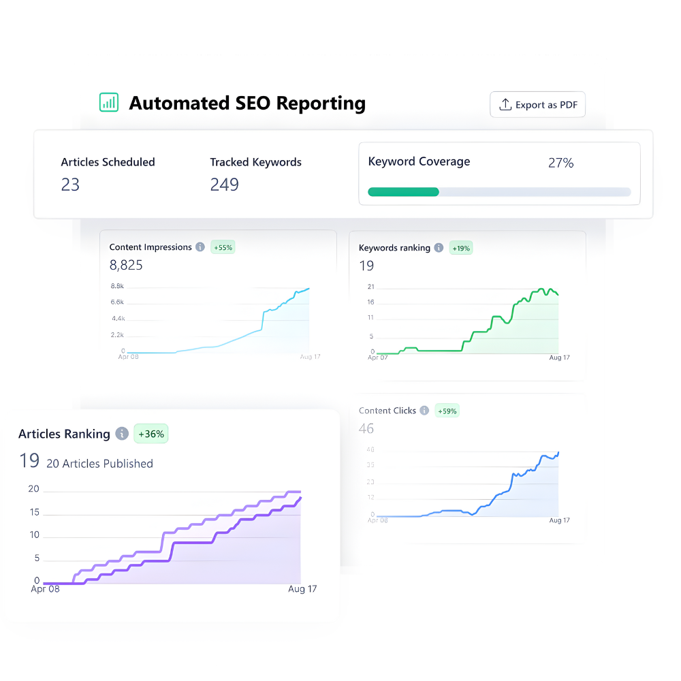
Task: Click the +55% Content Impressions badge
Action: tap(223, 247)
